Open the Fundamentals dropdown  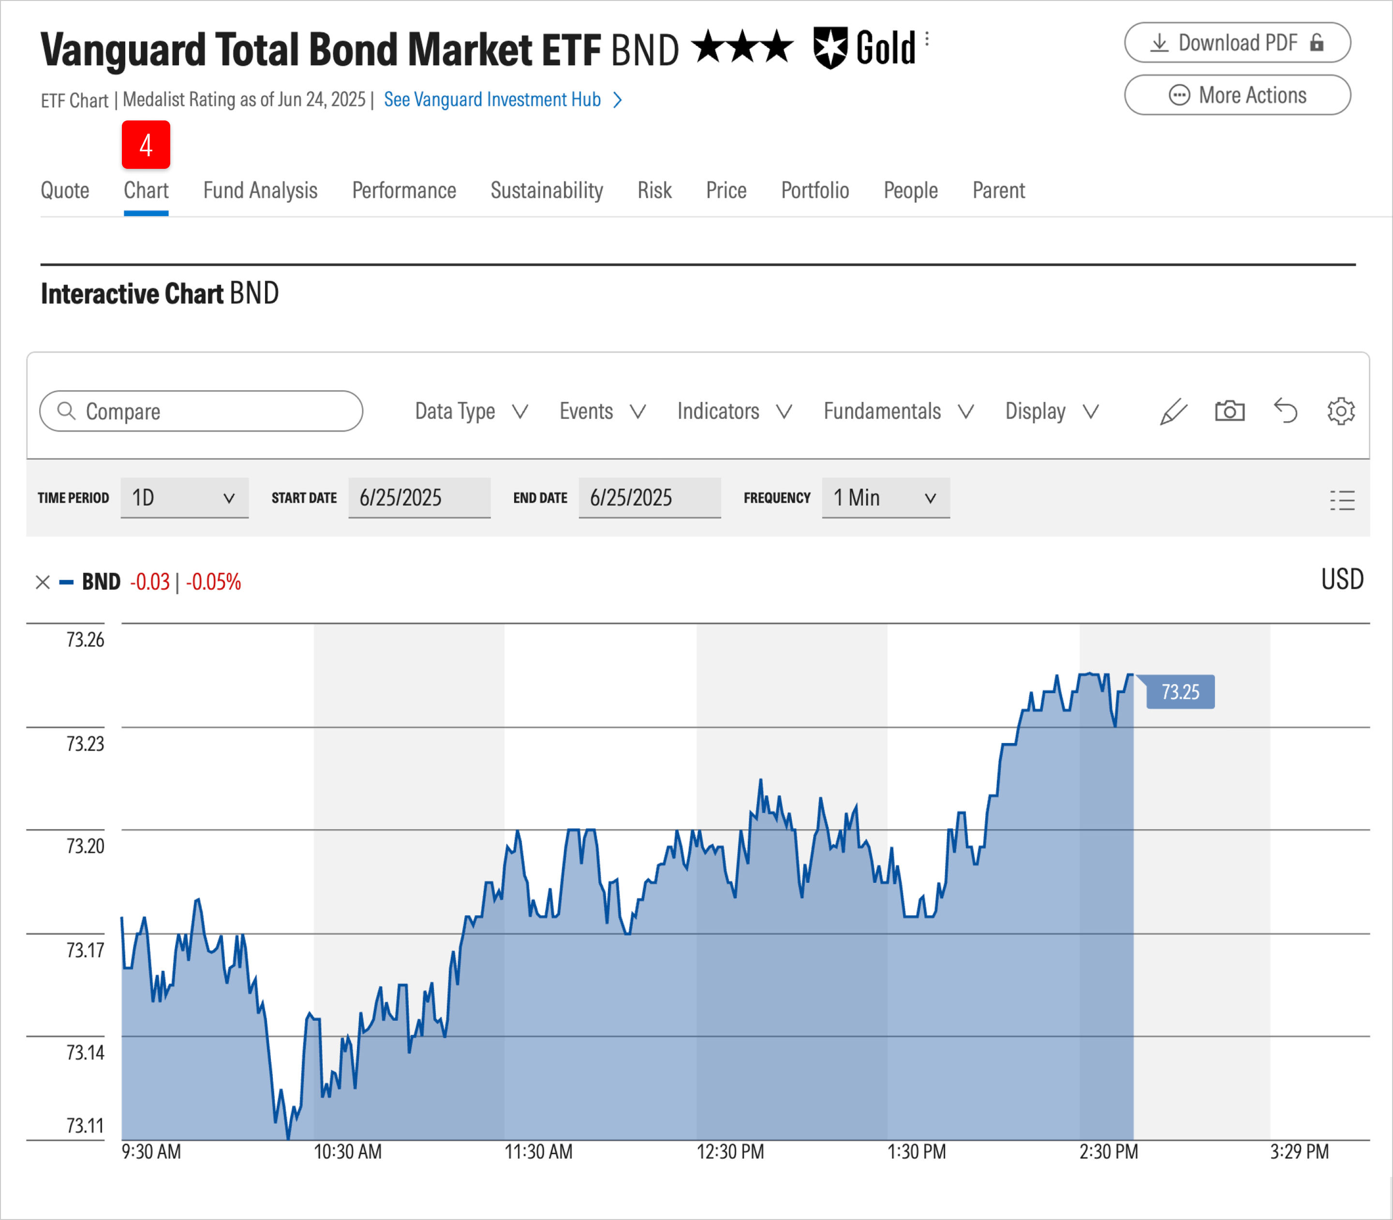(x=899, y=411)
